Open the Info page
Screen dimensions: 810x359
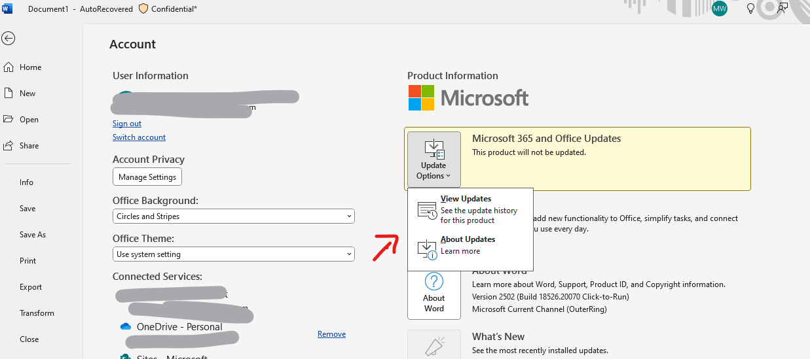pyautogui.click(x=26, y=182)
